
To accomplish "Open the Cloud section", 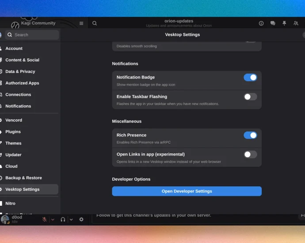I will (x=29, y=166).
